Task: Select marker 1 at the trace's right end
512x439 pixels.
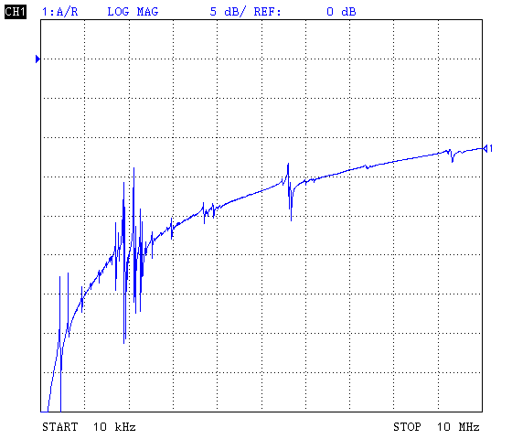Action: coord(488,148)
